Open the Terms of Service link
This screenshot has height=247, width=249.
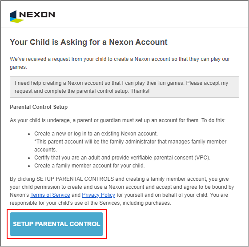point(50,195)
